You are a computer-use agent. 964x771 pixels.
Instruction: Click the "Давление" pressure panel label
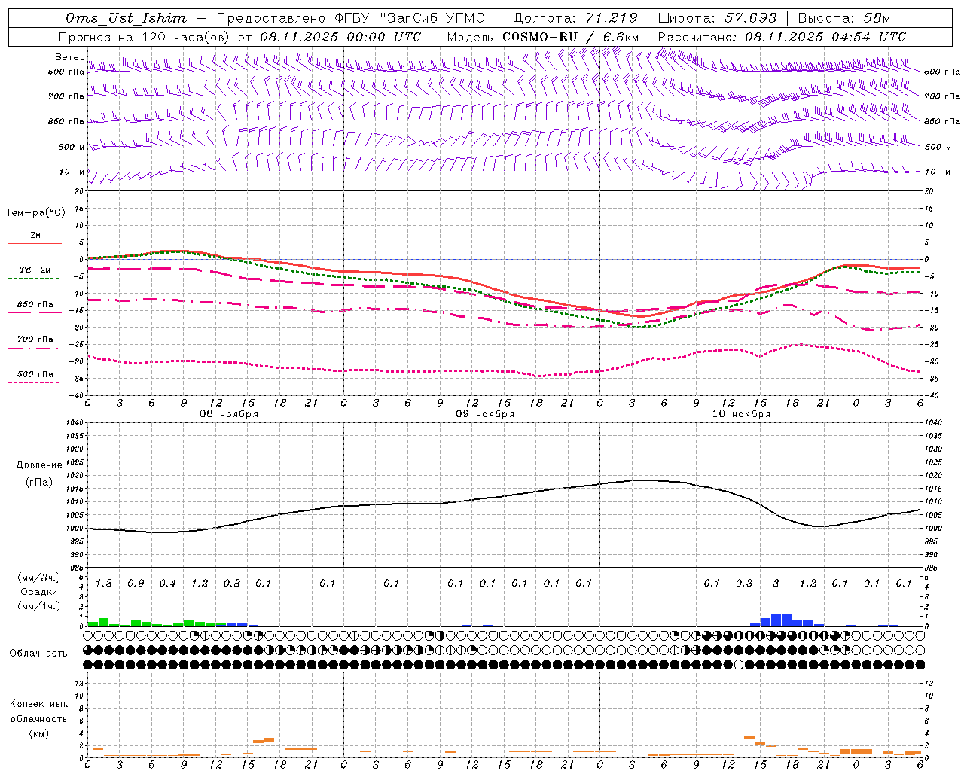pyautogui.click(x=39, y=465)
